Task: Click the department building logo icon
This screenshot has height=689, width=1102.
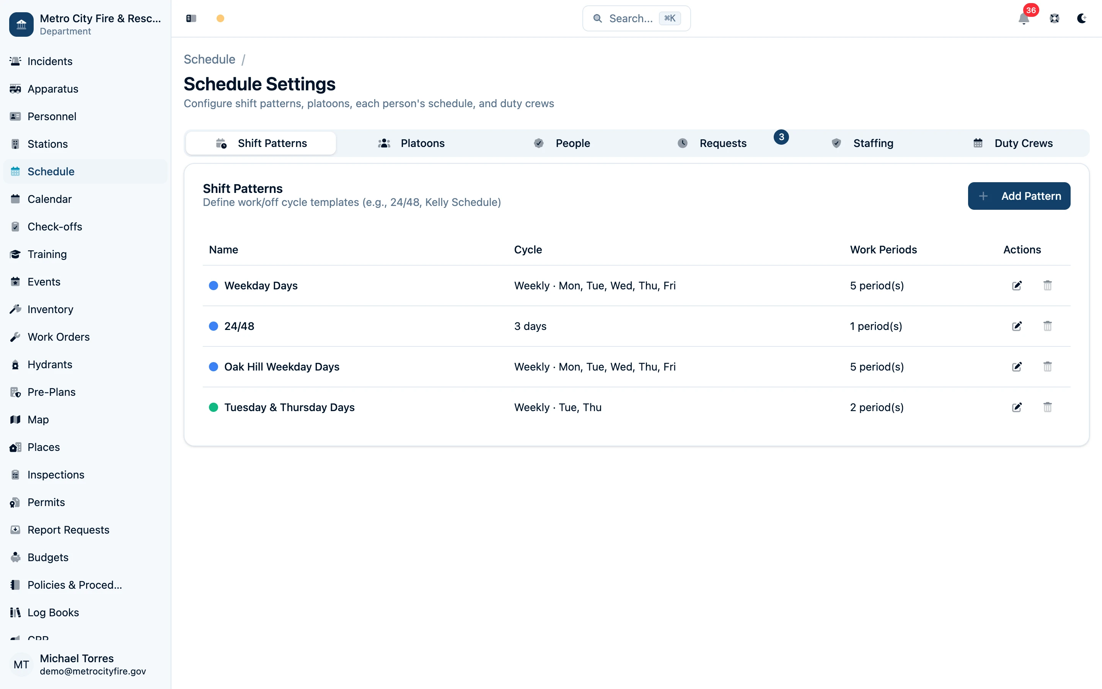Action: [21, 24]
